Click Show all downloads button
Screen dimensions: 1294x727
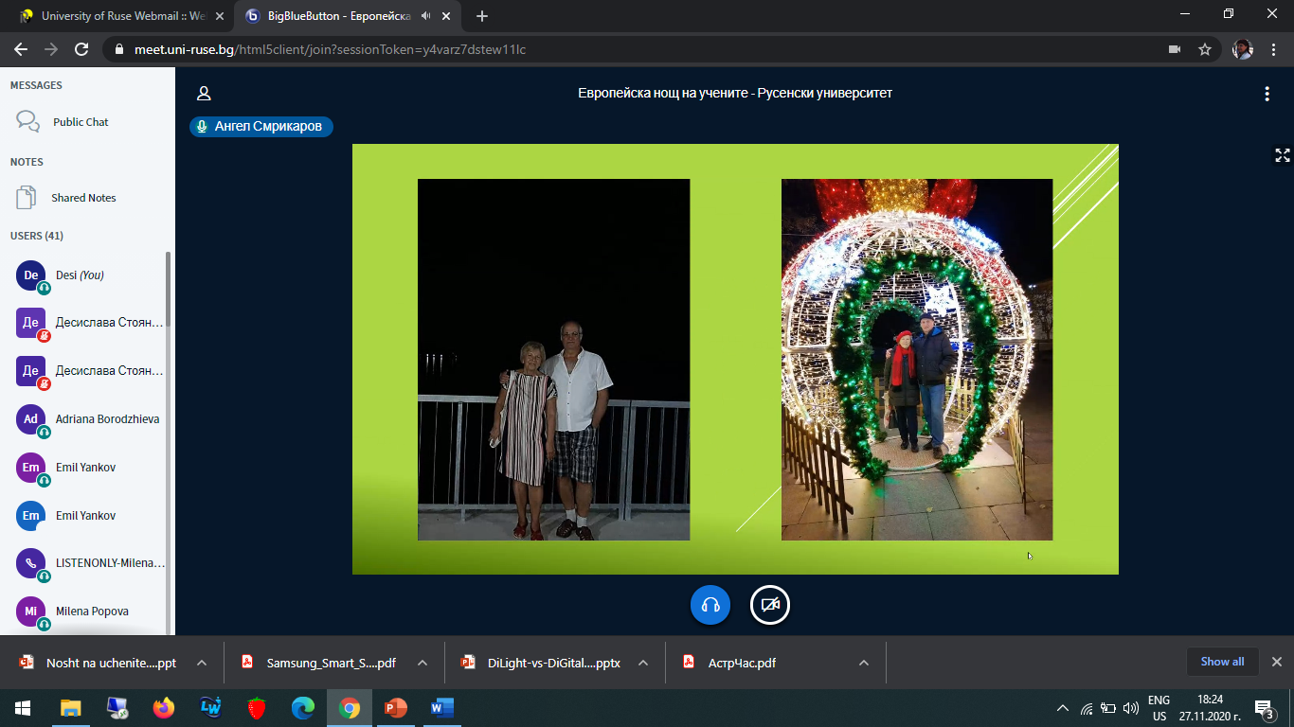[x=1222, y=662]
